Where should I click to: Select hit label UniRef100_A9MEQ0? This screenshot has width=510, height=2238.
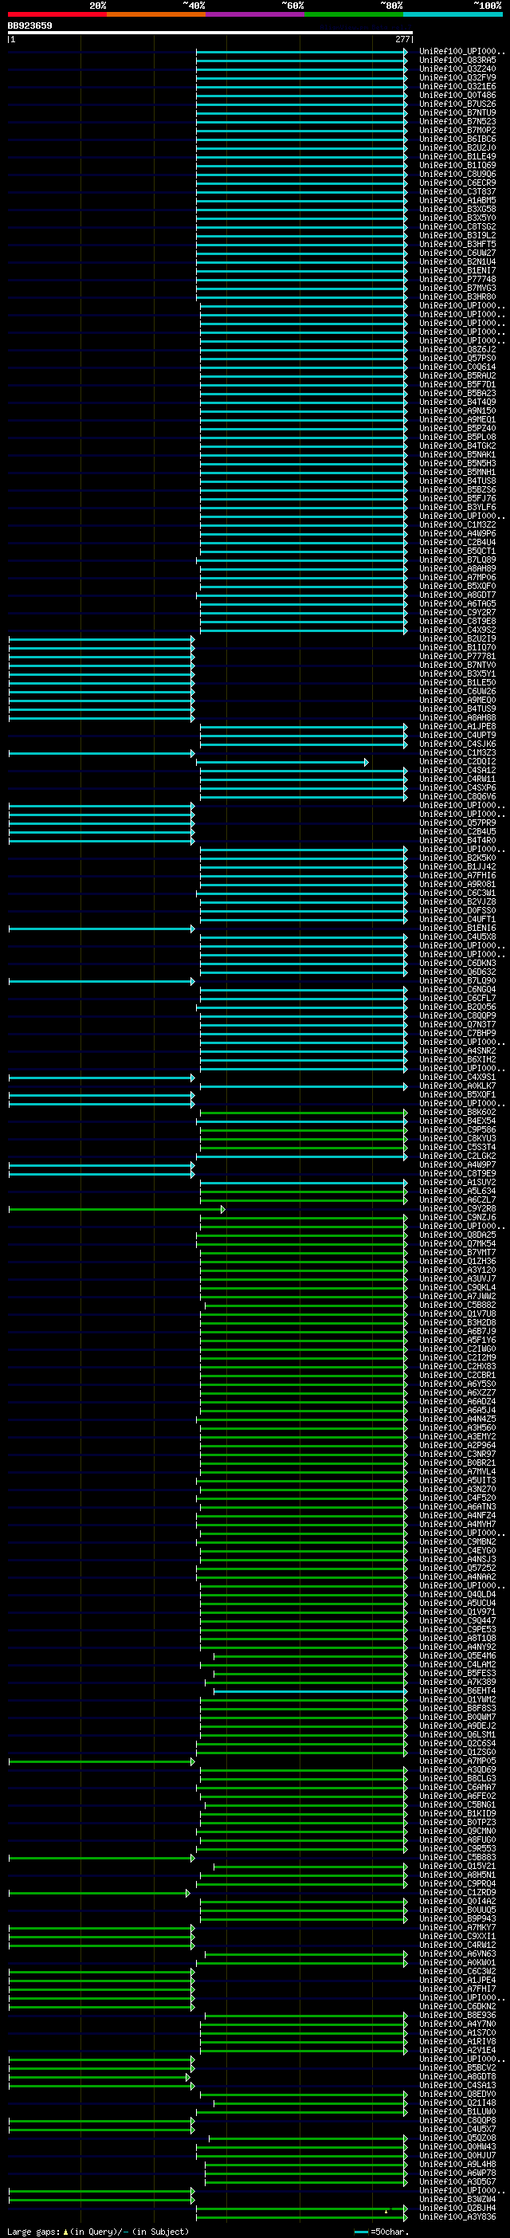[x=458, y=701]
